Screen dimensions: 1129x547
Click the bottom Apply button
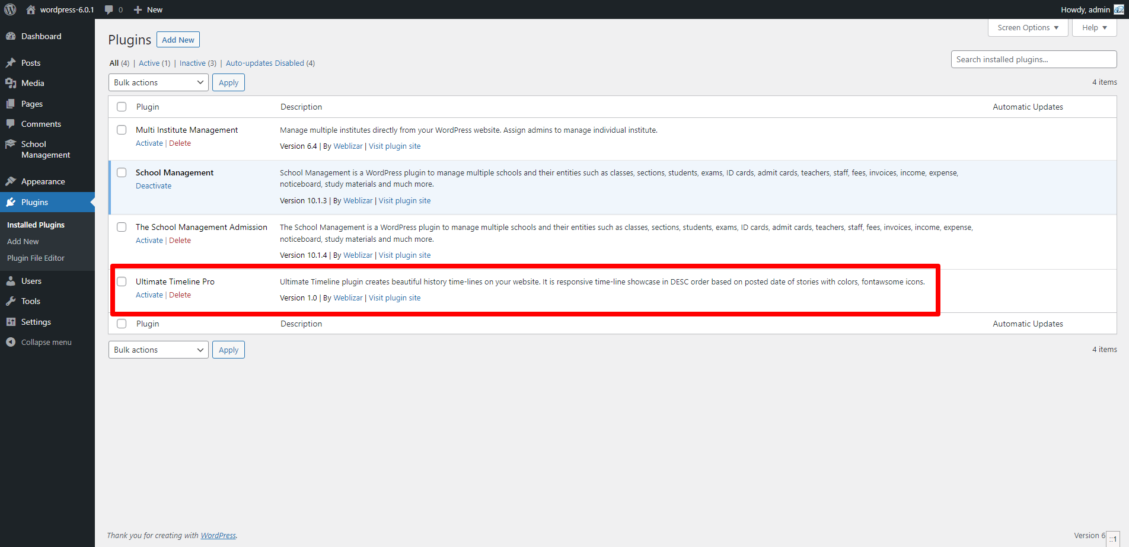(x=228, y=350)
